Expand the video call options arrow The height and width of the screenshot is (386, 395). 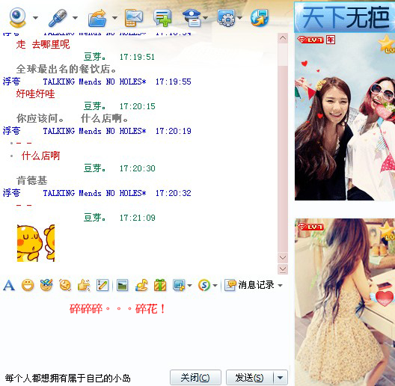click(35, 18)
